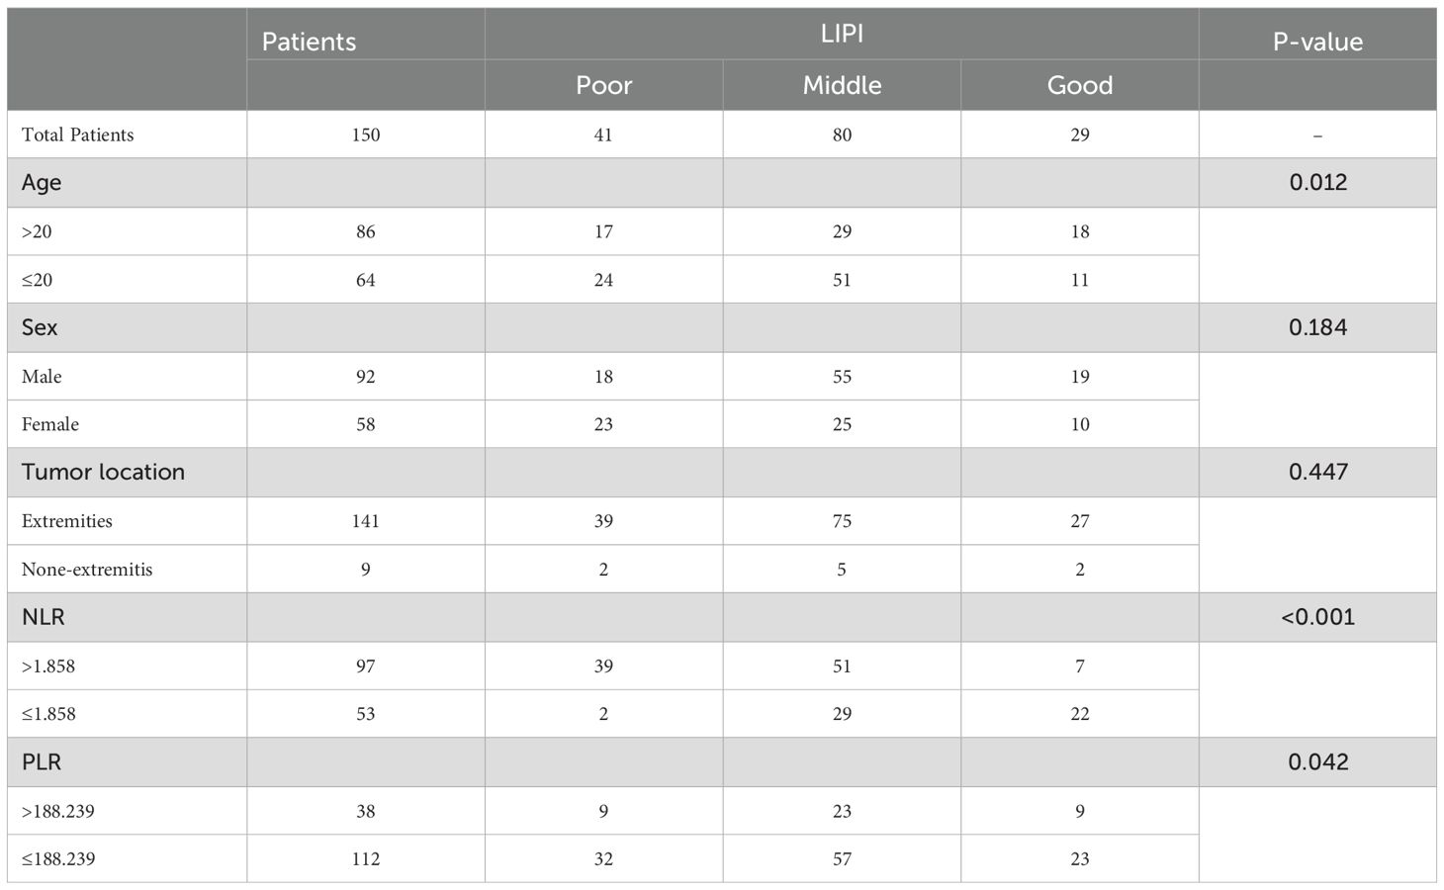Select the <0.001 P-value cell
This screenshot has width=1444, height=890.
point(1317,617)
